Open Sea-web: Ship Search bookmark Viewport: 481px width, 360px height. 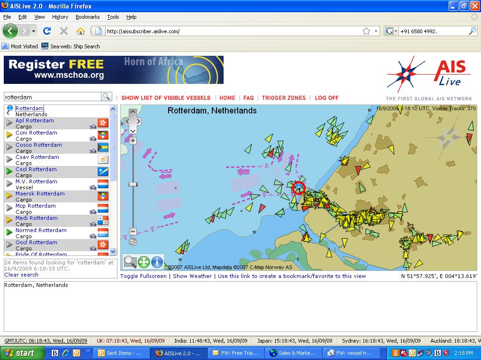(x=70, y=46)
